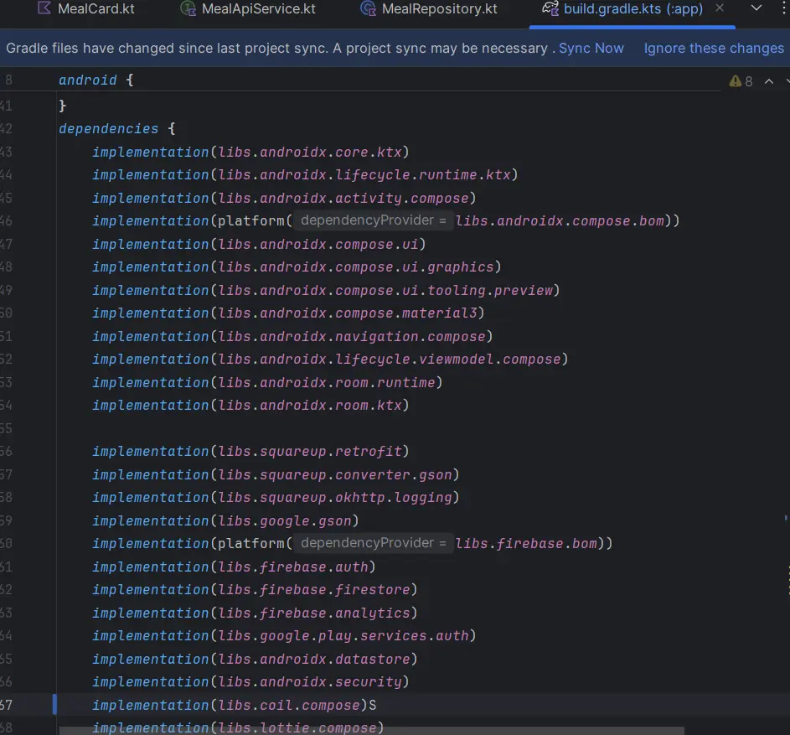Switch to the MealRepository.kt tab

(429, 9)
